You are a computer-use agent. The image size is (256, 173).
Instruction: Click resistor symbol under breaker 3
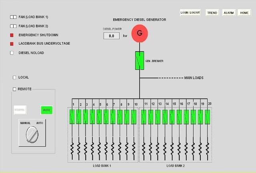pyautogui.click(x=86, y=148)
